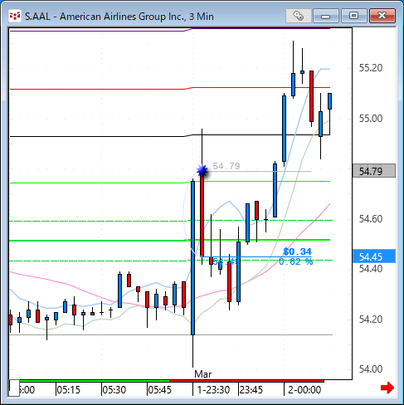Screen dimensions: 404x405
Task: Click the red scroll-right arrow
Action: point(387,388)
